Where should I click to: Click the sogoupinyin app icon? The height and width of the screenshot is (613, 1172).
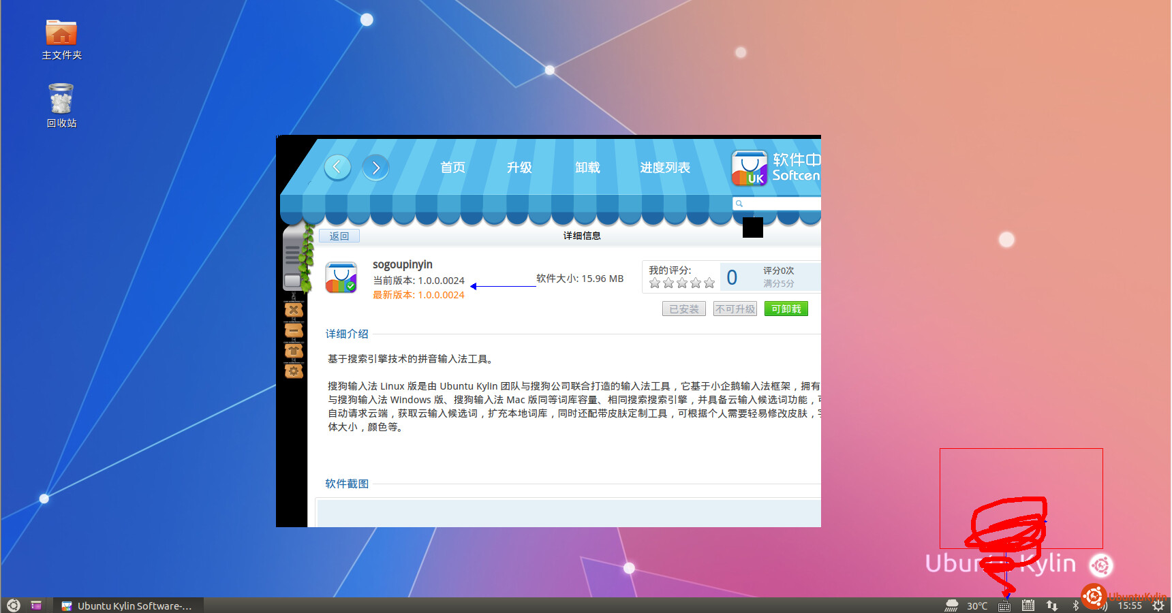341,278
